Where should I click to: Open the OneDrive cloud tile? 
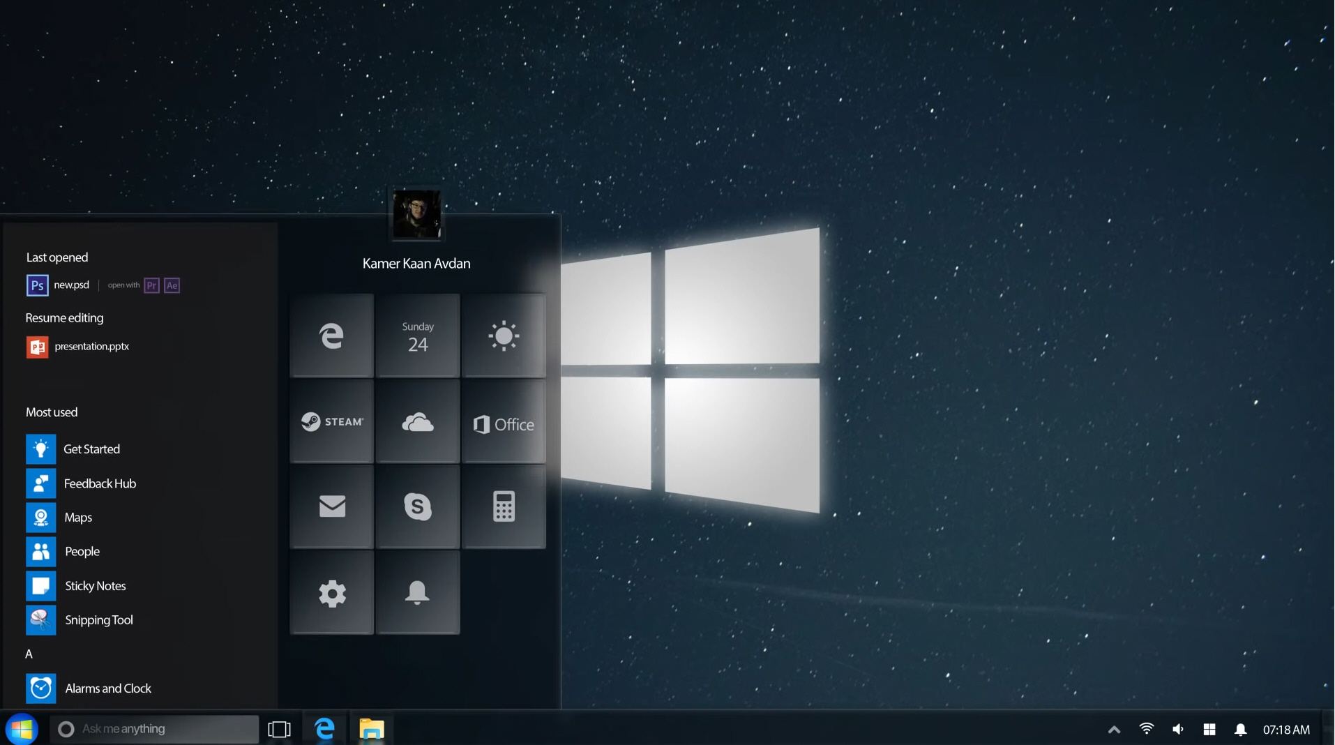click(418, 421)
